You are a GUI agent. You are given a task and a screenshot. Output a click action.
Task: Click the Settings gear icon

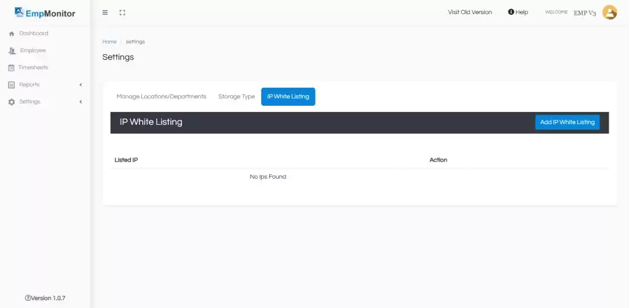(x=12, y=102)
